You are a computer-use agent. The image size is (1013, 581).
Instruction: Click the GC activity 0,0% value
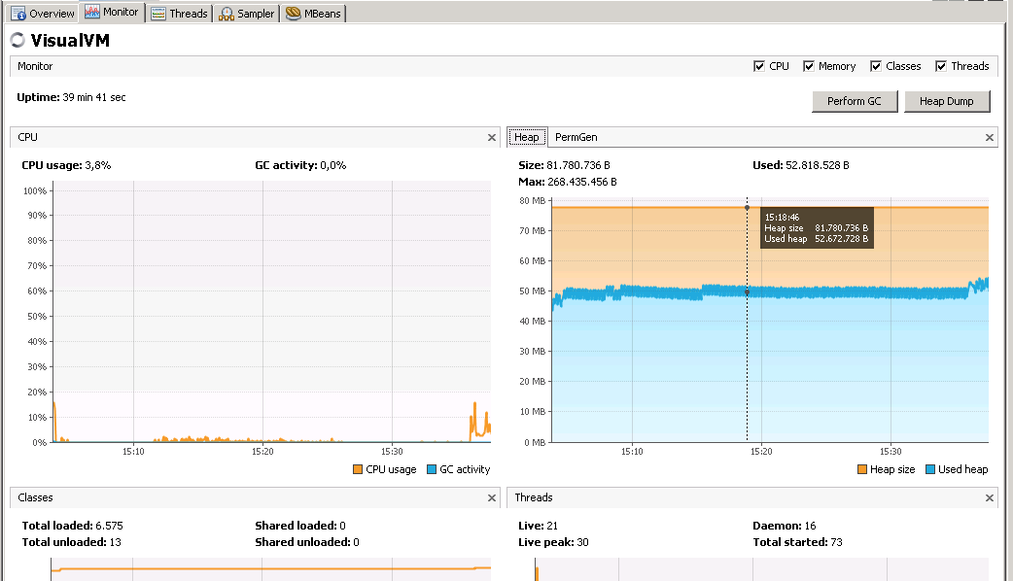pos(333,165)
